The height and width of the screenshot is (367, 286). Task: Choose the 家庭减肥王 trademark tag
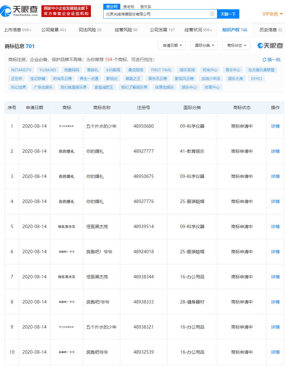pyautogui.click(x=104, y=87)
